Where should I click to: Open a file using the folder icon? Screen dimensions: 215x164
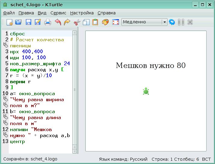[x=18, y=22]
